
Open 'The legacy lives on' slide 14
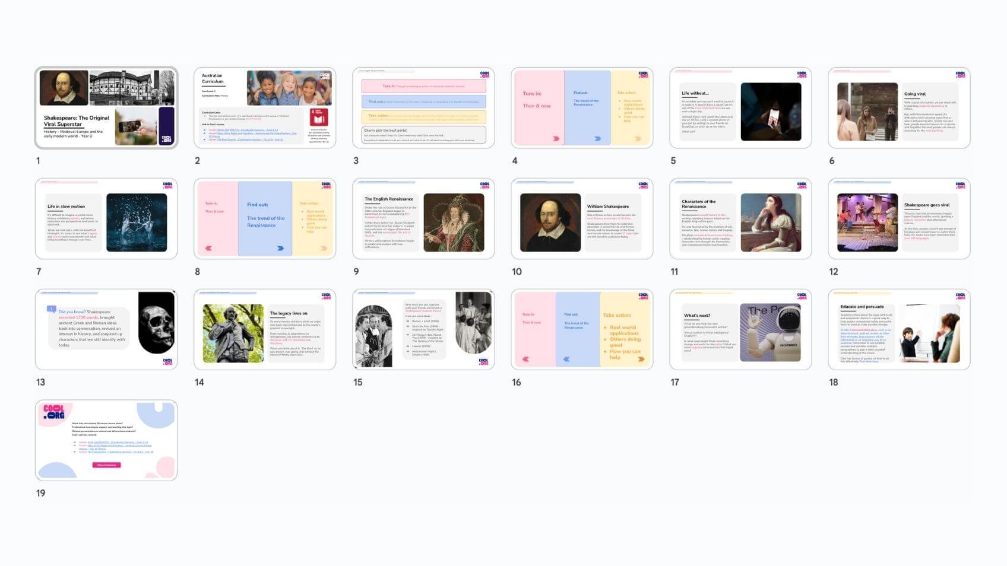point(265,329)
